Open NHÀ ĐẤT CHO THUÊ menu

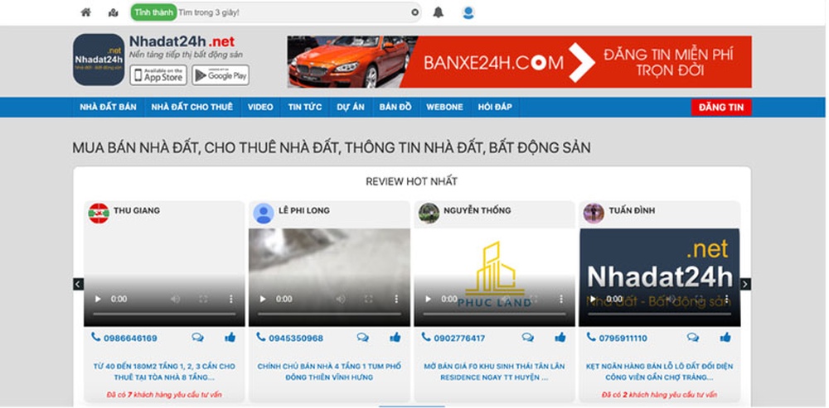[192, 107]
